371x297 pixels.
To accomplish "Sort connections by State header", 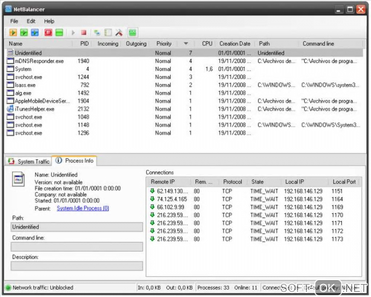I will tap(264, 182).
